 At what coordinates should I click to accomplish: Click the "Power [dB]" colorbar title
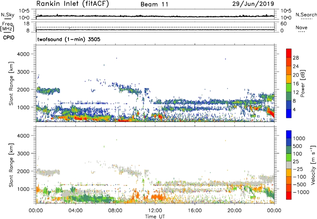(302, 83)
